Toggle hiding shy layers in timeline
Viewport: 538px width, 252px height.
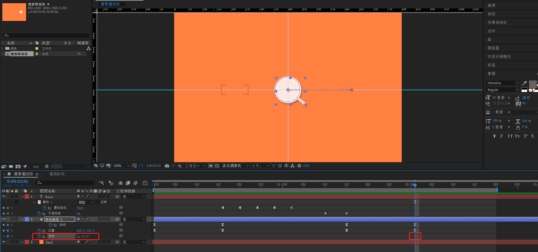click(x=121, y=183)
